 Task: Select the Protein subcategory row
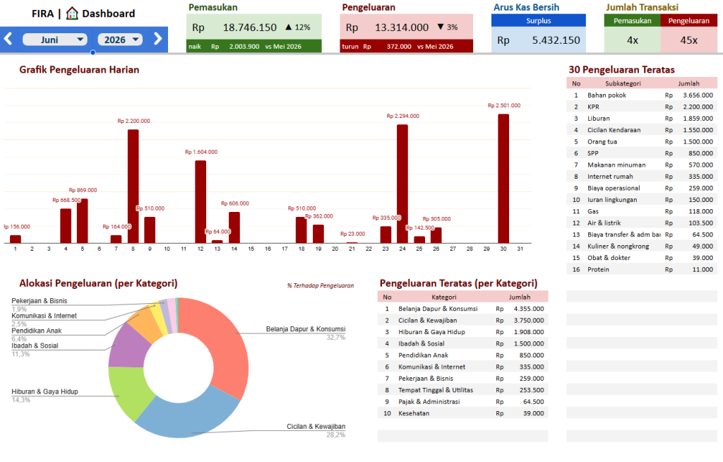point(642,270)
